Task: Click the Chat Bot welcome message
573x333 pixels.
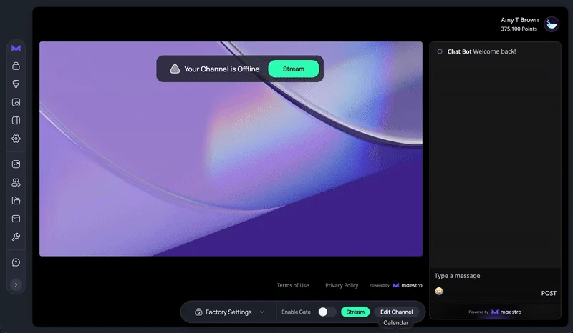Action: pyautogui.click(x=481, y=51)
